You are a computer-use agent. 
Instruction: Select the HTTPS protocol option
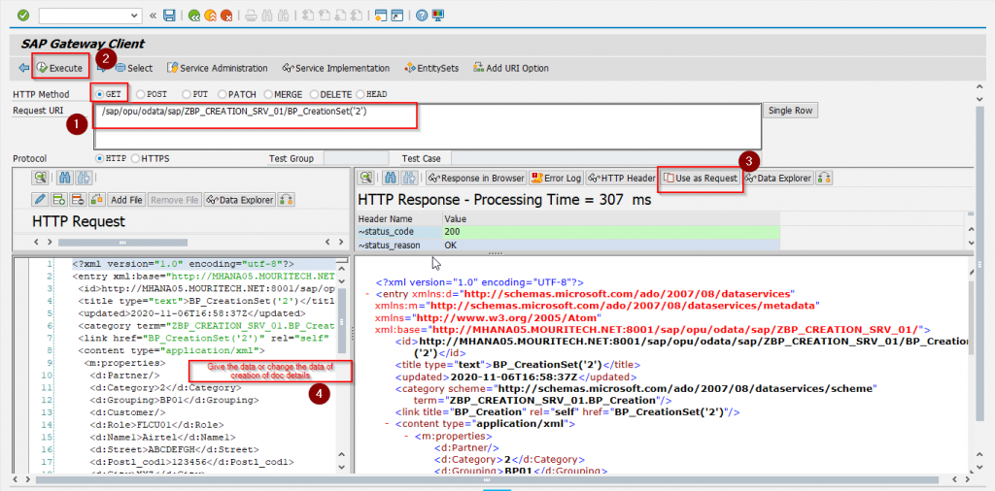[x=135, y=158]
